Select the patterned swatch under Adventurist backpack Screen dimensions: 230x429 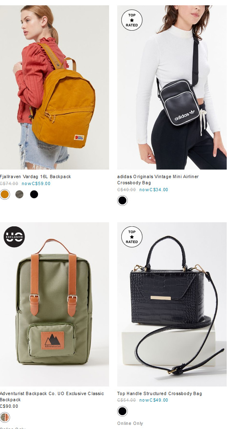pos(4,418)
